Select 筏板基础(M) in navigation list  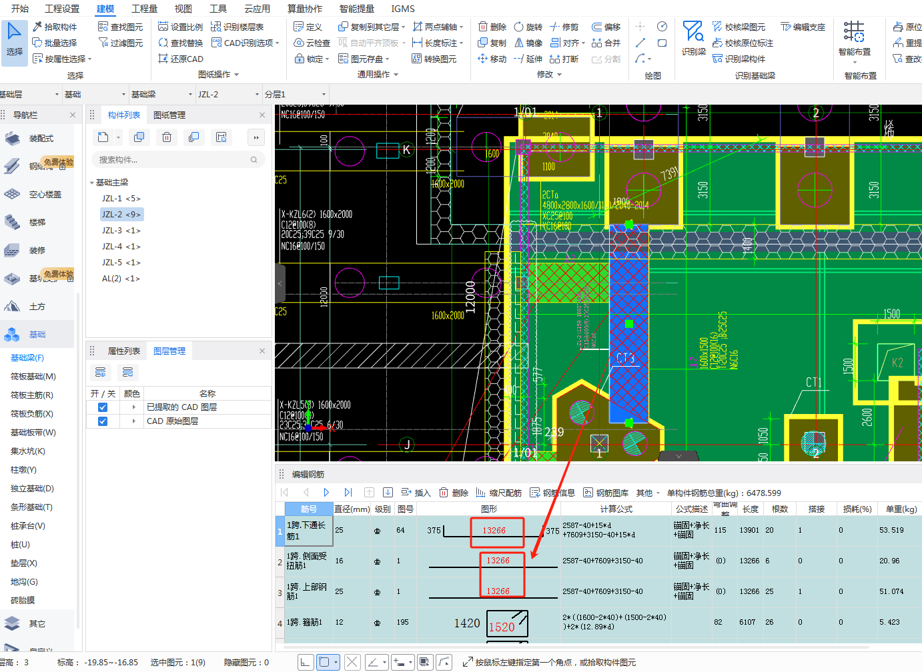coord(33,377)
